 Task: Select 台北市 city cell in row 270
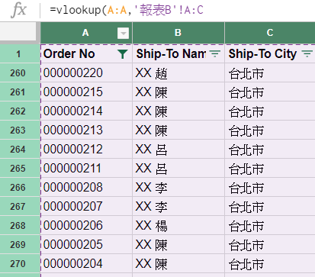(x=270, y=263)
